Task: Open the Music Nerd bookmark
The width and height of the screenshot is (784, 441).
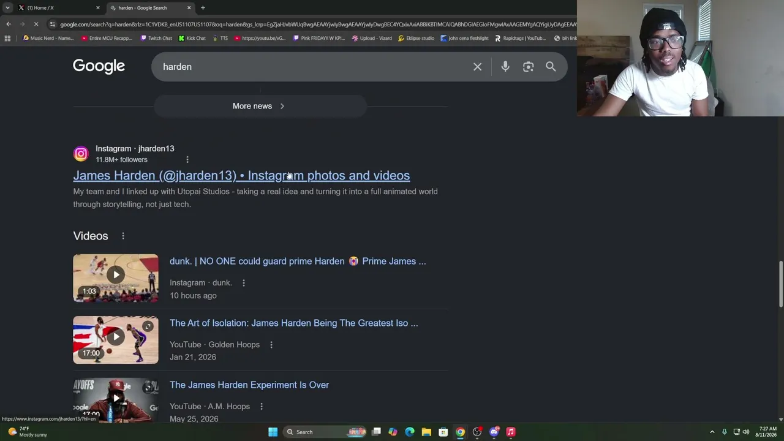Action: pos(48,38)
